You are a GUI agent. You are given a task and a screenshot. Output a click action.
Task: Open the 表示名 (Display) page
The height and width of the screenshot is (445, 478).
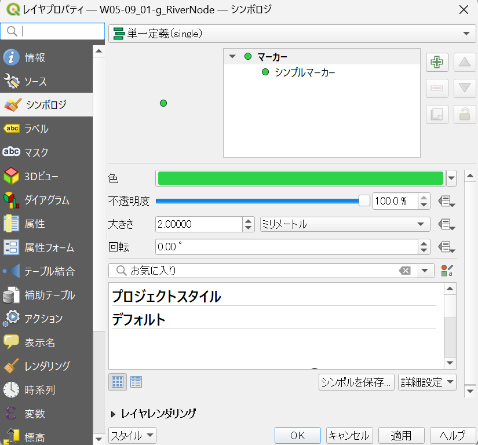(46, 342)
